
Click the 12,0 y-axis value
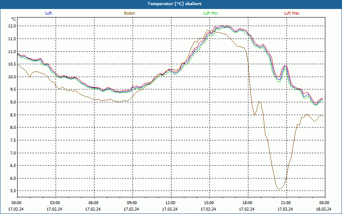[x=12, y=26]
